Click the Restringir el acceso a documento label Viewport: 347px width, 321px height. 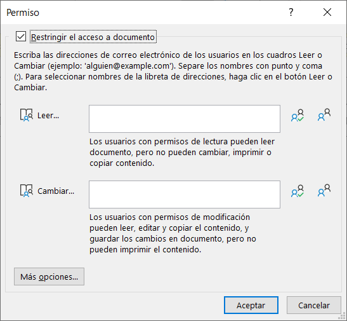point(93,37)
